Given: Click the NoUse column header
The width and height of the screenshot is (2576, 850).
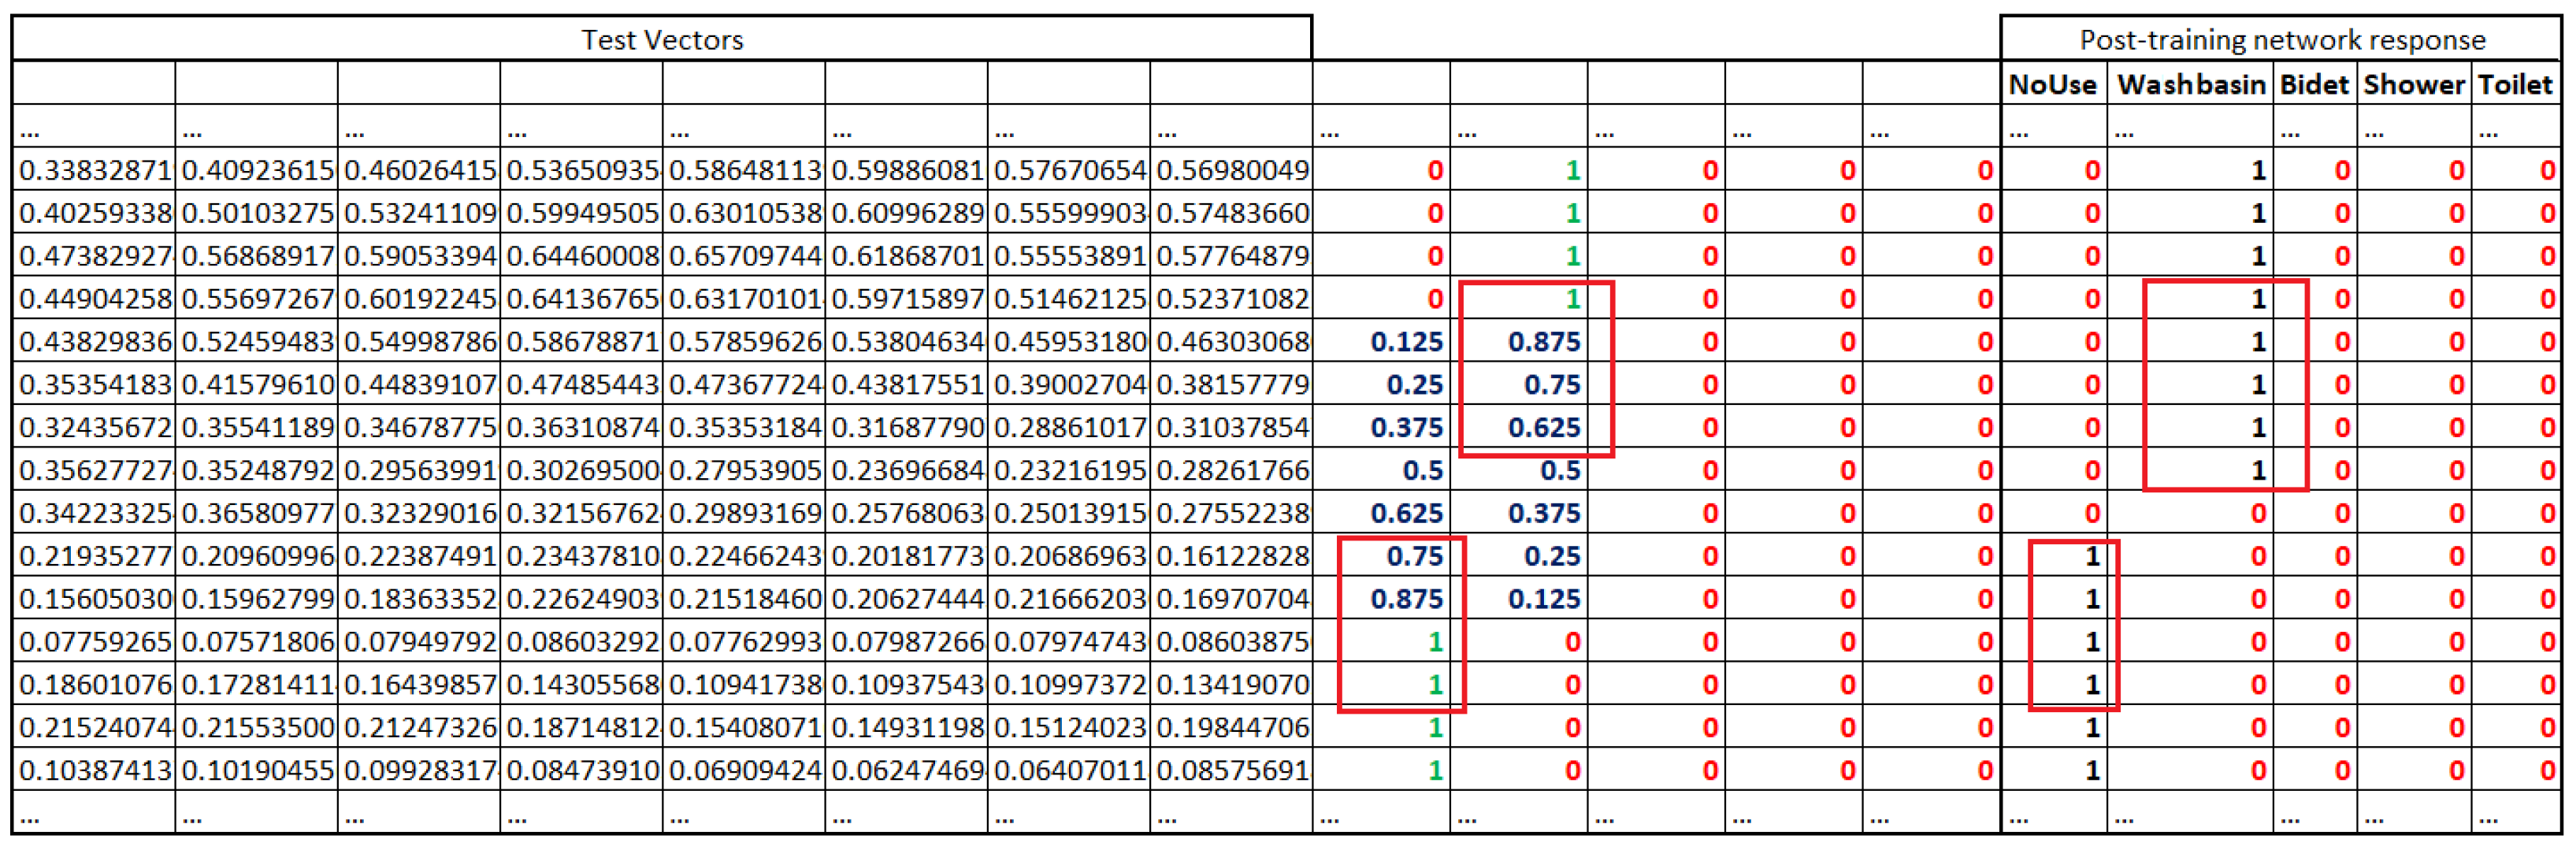Looking at the screenshot, I should coord(2053,84).
